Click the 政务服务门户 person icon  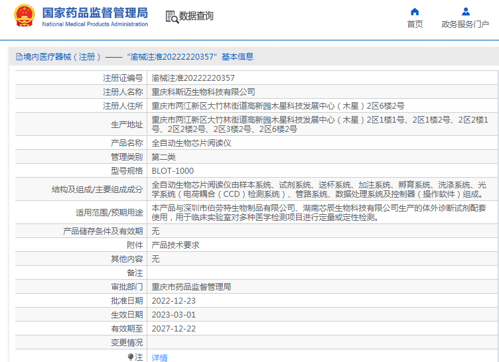coord(466,12)
